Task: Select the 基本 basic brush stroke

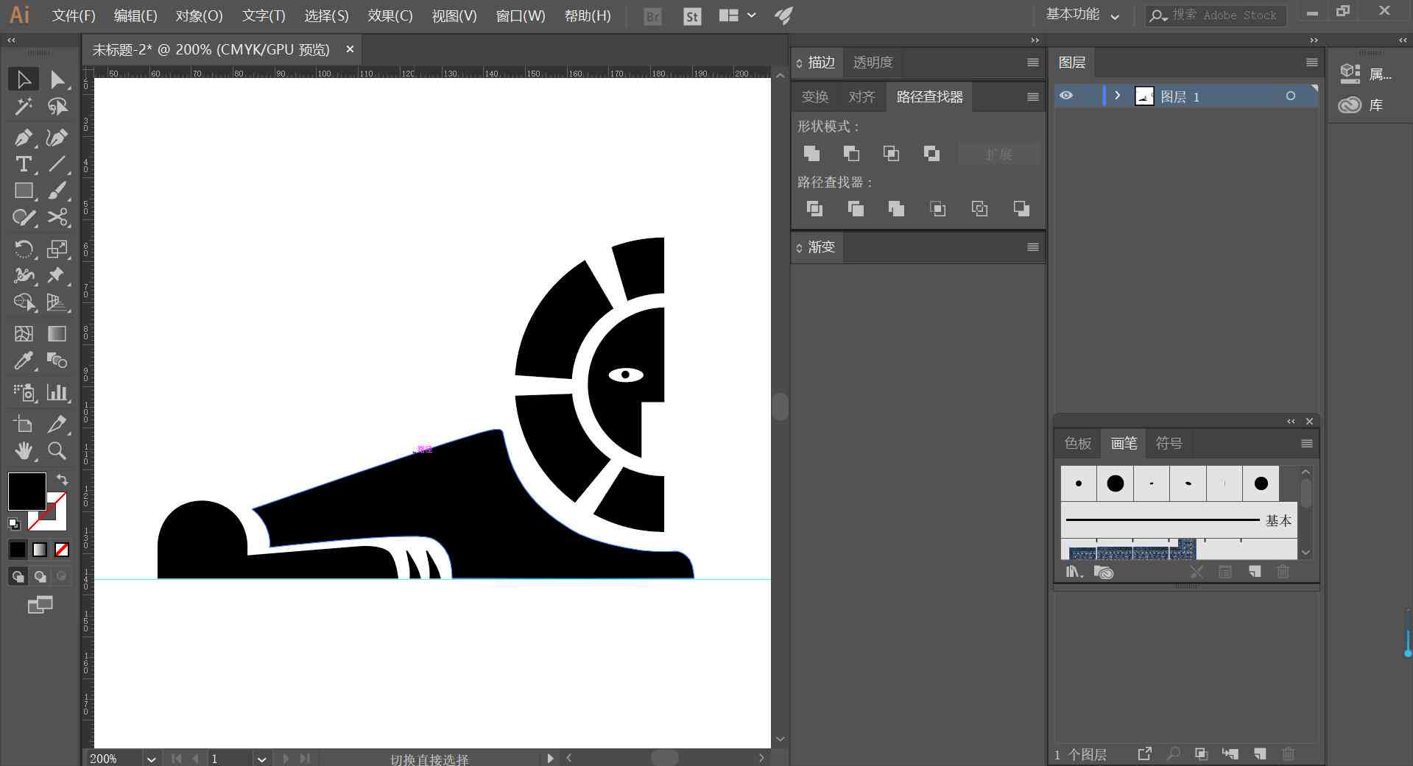Action: (x=1178, y=520)
